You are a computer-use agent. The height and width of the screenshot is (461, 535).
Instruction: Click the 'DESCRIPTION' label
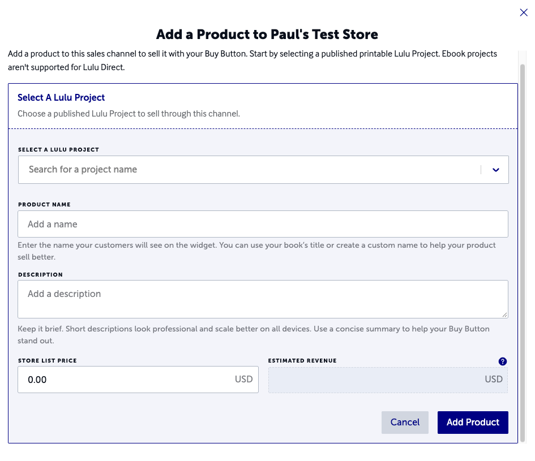click(40, 275)
